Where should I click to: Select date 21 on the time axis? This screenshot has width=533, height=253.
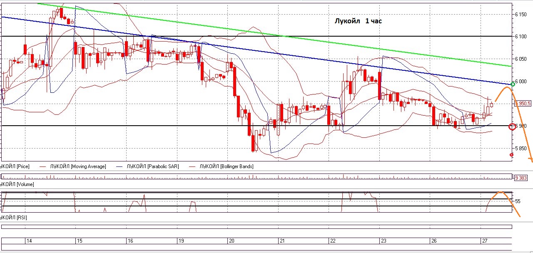pyautogui.click(x=282, y=241)
